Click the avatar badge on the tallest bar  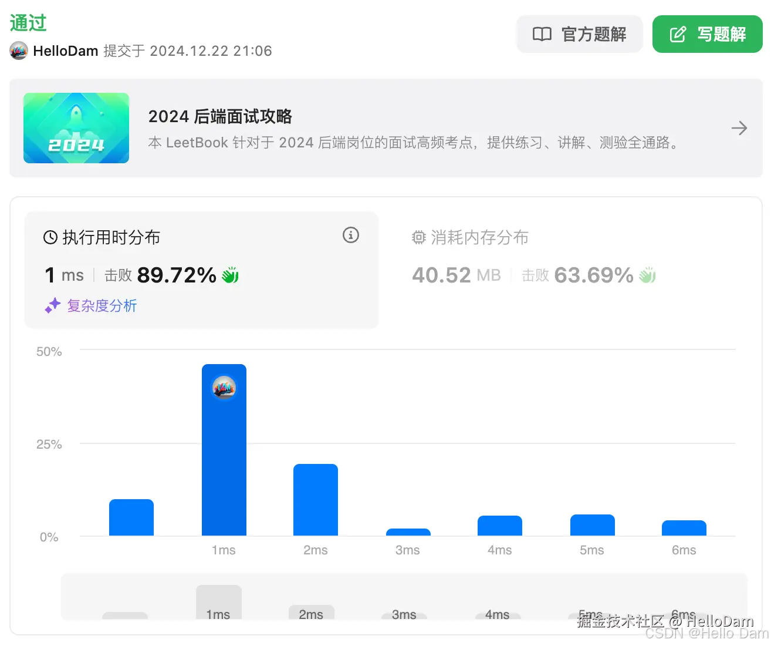(224, 388)
